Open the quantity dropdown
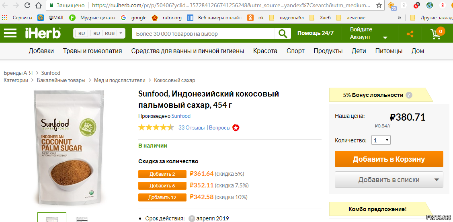Image resolution: width=453 pixels, height=222 pixels. click(381, 140)
